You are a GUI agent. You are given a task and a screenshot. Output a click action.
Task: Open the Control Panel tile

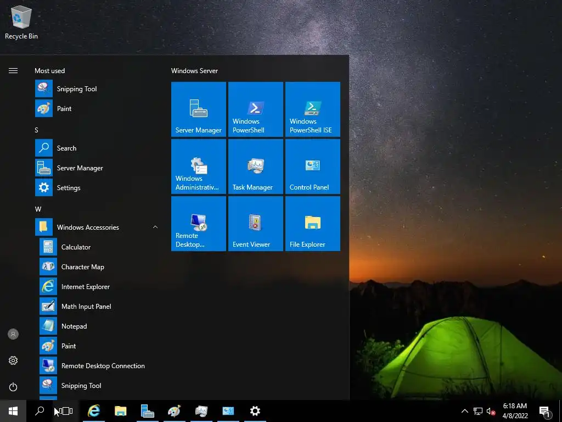(x=312, y=166)
